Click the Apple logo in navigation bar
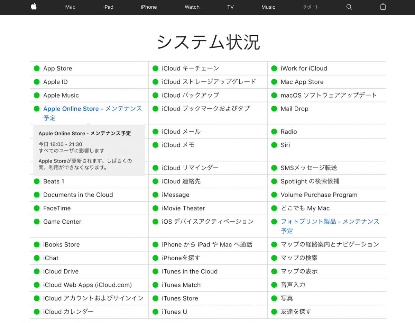The image size is (415, 323). pos(34,7)
